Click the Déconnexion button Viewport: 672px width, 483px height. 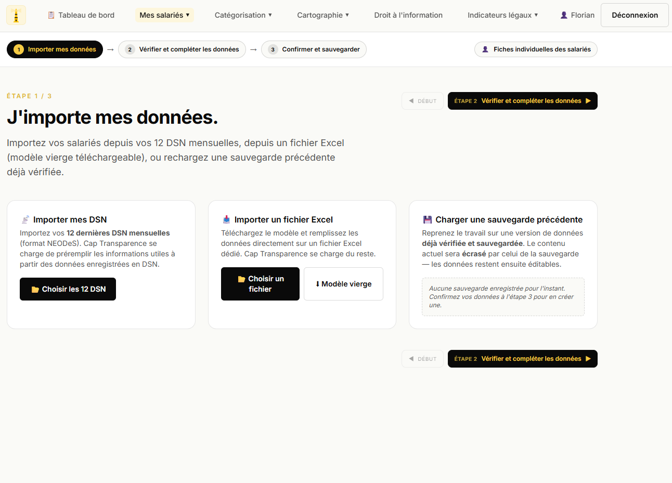[x=635, y=15]
